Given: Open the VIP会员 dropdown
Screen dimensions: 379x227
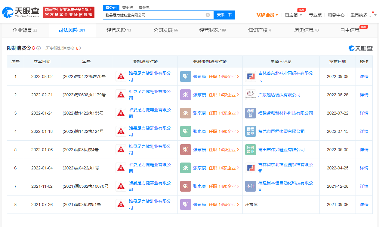Looking at the screenshot, I should pyautogui.click(x=267, y=15).
